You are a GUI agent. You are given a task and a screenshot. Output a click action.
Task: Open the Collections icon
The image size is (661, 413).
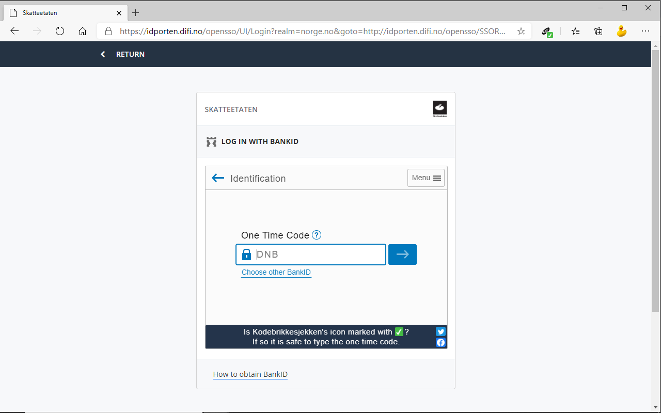(x=599, y=31)
